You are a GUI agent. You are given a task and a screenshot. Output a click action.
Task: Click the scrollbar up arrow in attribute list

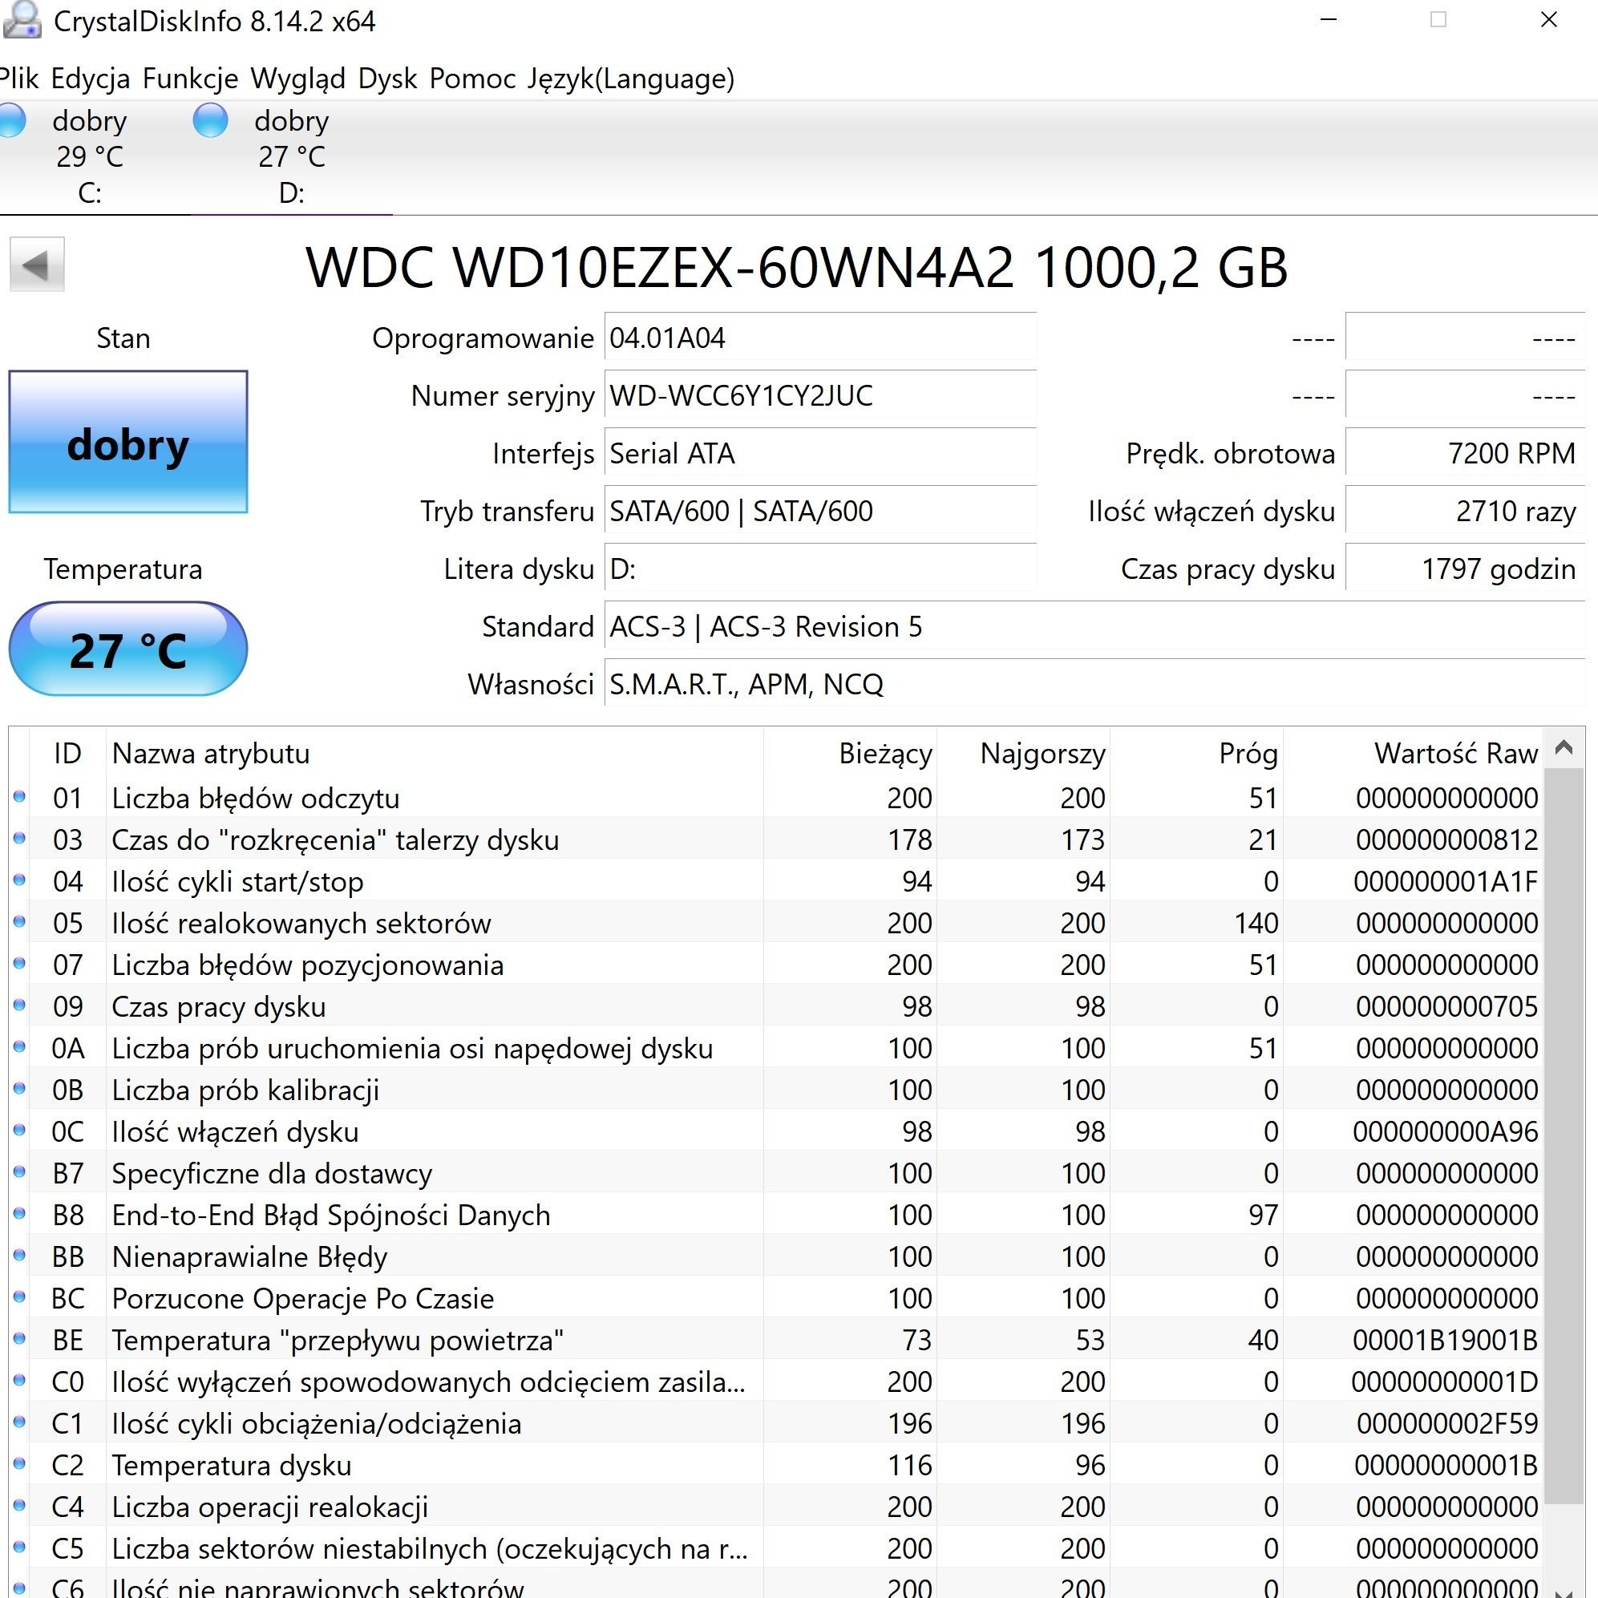[x=1564, y=748]
